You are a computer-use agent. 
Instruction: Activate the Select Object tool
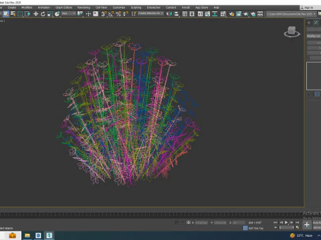click(6, 14)
